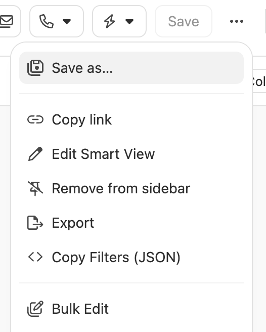Image resolution: width=266 pixels, height=332 pixels.
Task: Choose the Export menu entry
Action: 131,223
